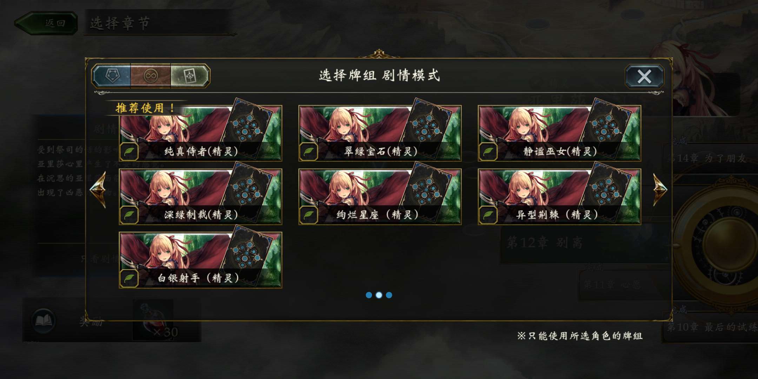The width and height of the screenshot is (758, 379).
Task: Click the leaf class icon on 白银射手 deck
Action: tap(129, 279)
